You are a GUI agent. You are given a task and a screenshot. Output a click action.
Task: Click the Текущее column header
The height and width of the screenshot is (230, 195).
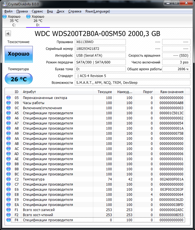103,92
